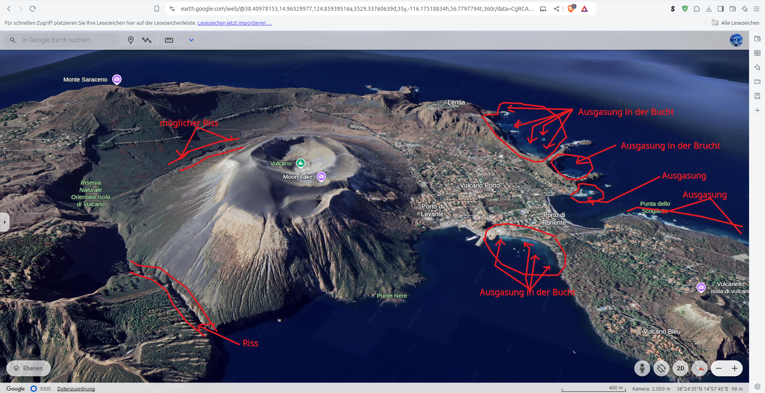Open the Ebenen layers button

29,368
